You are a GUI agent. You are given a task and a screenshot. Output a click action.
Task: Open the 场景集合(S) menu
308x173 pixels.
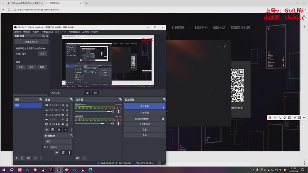[74, 32]
